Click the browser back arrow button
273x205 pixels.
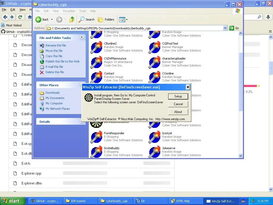tap(5, 17)
